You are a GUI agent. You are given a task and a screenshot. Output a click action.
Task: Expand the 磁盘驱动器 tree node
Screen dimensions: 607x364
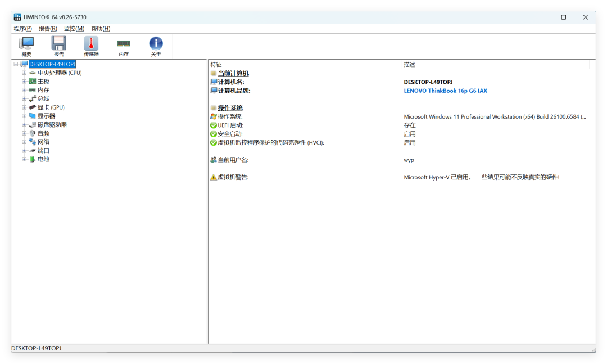click(24, 124)
